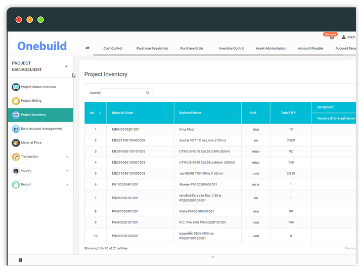Viewport: 359px width, 266px height.
Task: Open the Cost Control tab
Action: [x=113, y=49]
